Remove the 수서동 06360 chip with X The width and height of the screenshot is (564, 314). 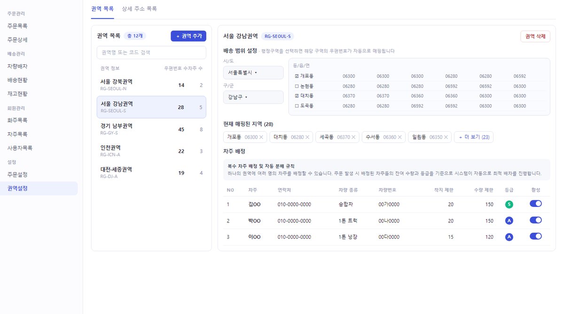(x=399, y=137)
